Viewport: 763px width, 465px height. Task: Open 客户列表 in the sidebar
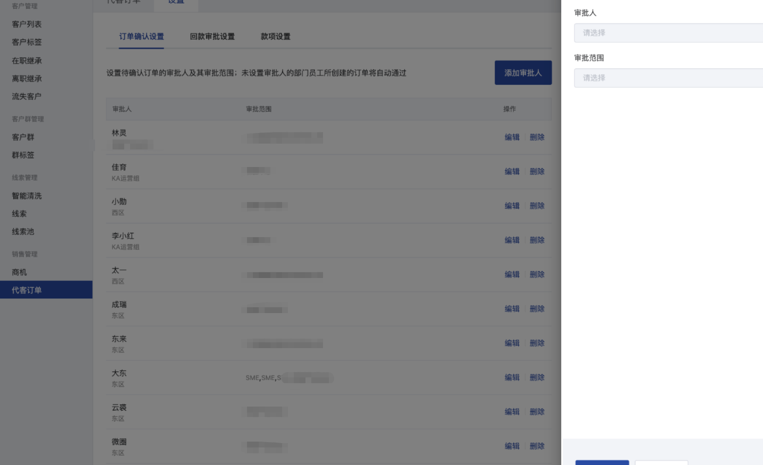[x=27, y=24]
